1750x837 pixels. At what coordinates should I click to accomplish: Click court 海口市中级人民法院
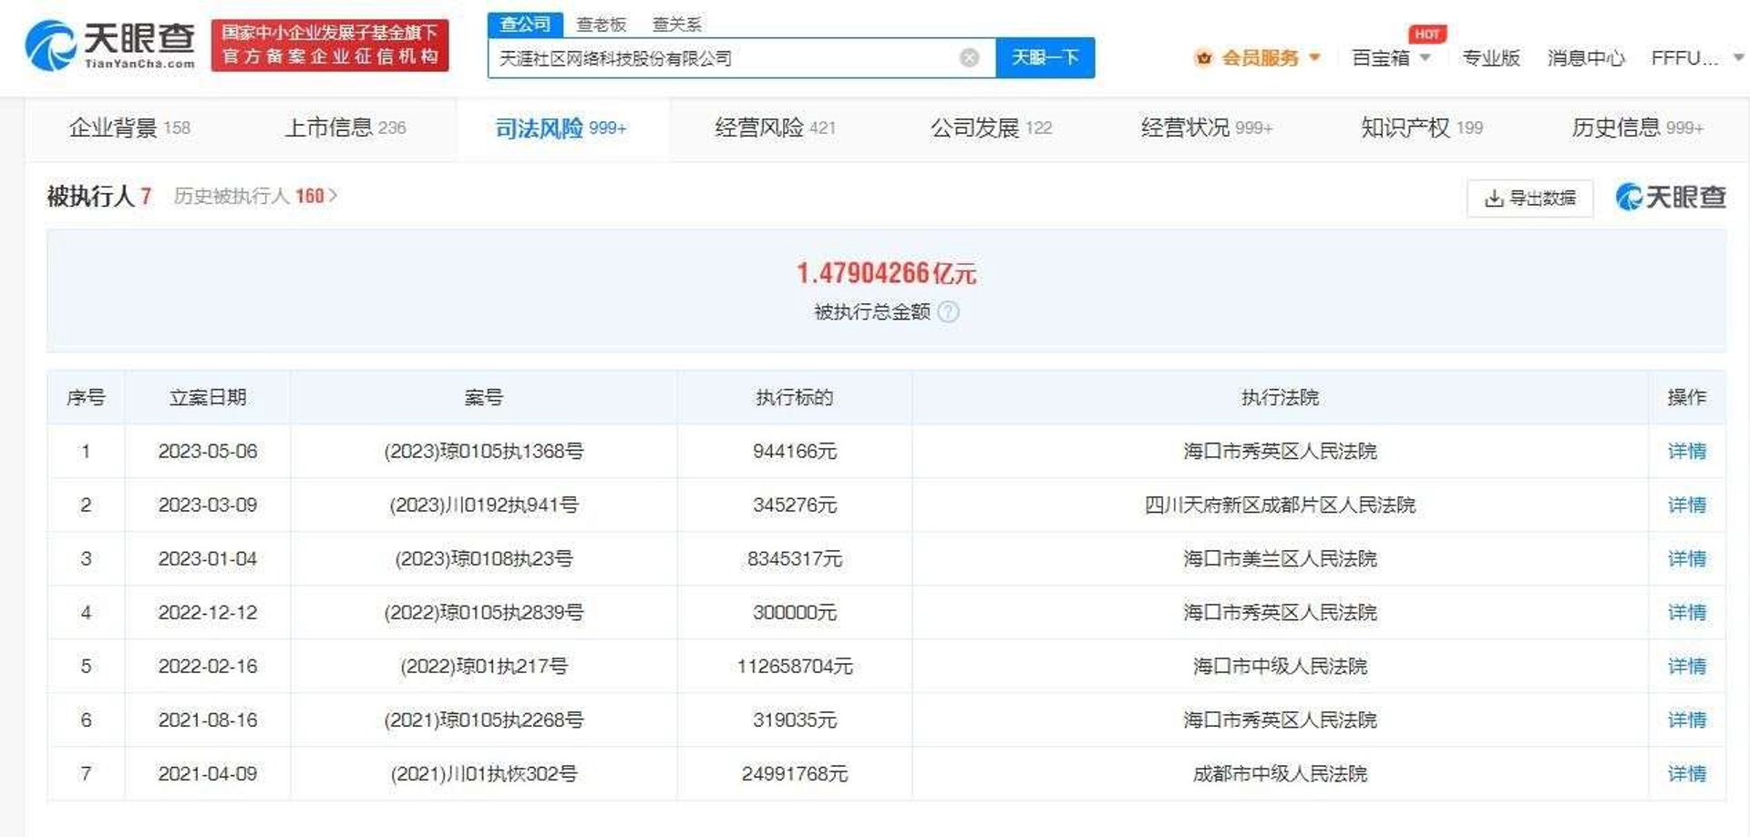point(1280,666)
